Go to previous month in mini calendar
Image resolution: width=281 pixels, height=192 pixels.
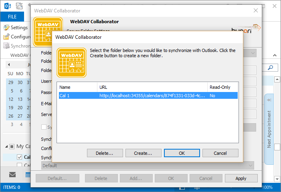pyautogui.click(x=9, y=64)
